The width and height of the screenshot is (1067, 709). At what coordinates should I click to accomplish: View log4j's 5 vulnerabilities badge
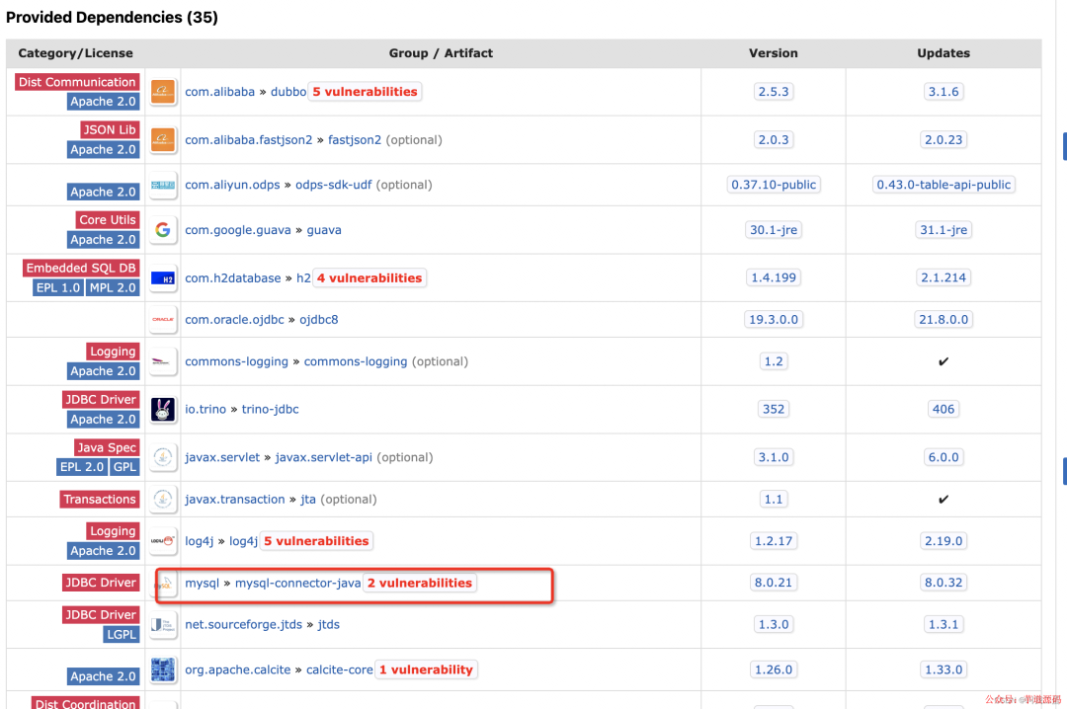click(316, 541)
